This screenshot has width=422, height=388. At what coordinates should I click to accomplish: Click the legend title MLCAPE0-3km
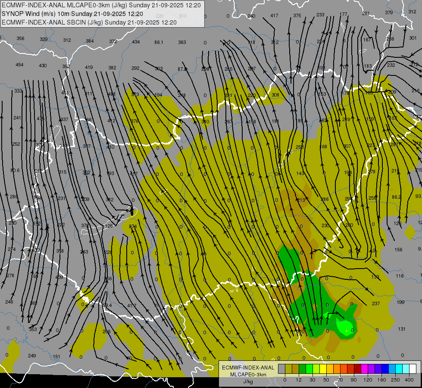coord(248,375)
